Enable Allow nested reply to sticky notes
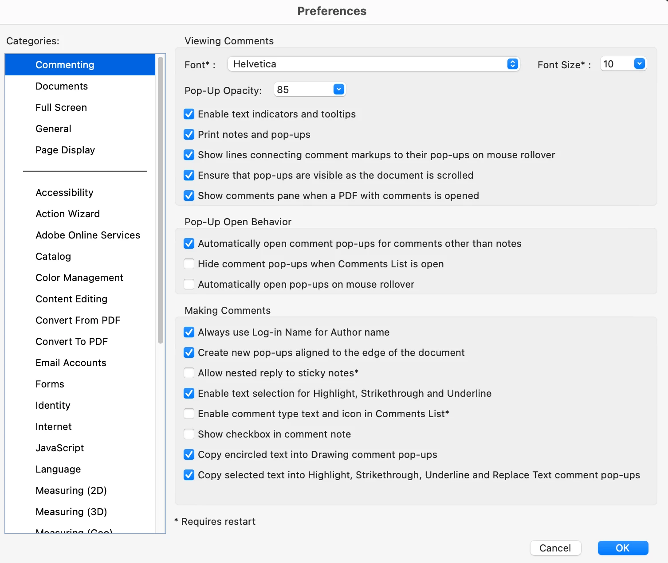This screenshot has width=668, height=563. point(189,373)
